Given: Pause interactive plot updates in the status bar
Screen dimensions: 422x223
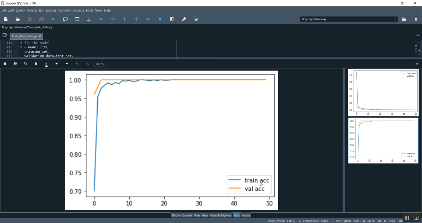Looking at the screenshot, I should (x=407, y=218).
